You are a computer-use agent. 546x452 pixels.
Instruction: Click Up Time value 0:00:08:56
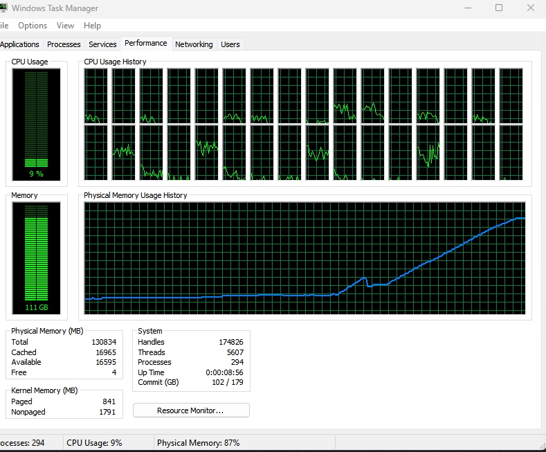pyautogui.click(x=224, y=372)
